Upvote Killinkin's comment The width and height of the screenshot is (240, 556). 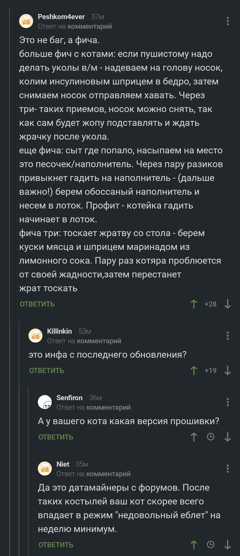194,370
